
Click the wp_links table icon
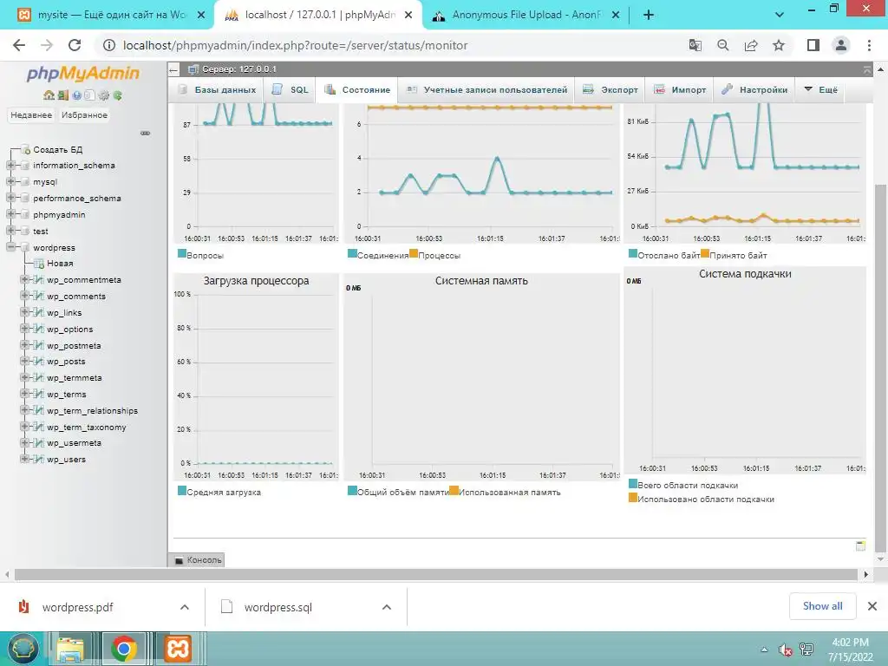(x=38, y=312)
